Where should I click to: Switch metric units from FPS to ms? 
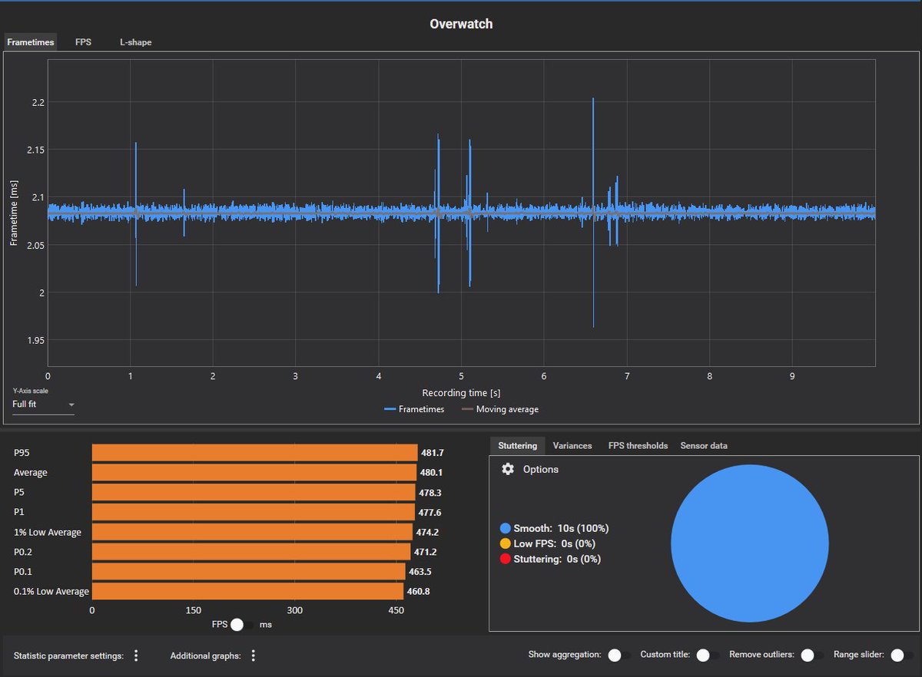(x=237, y=625)
